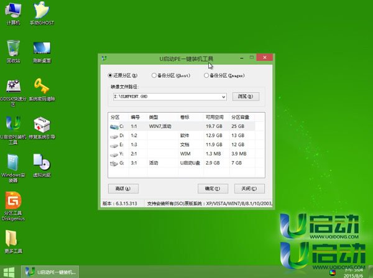Launch the 修复系统引导 medkit icon
The height and width of the screenshot is (278, 373).
pos(42,128)
